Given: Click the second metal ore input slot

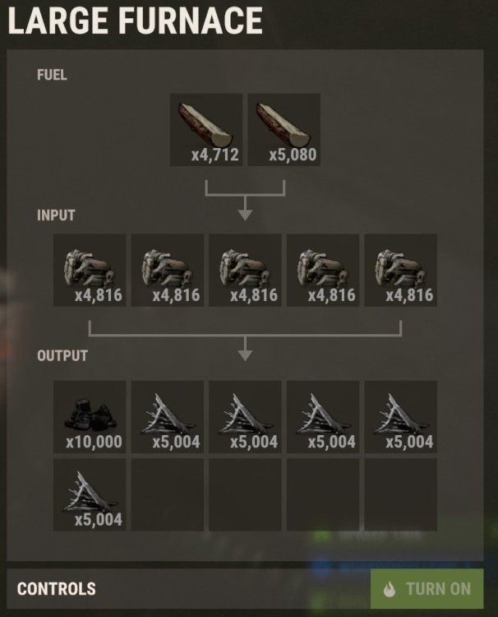Looking at the screenshot, I should (168, 270).
